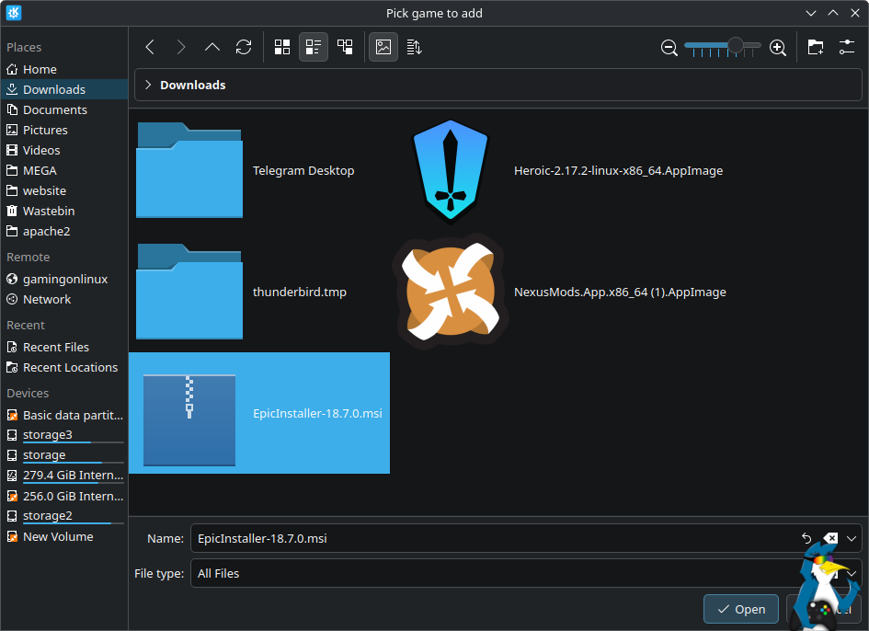Image resolution: width=869 pixels, height=631 pixels.
Task: Click the zoom out magnifier icon
Action: point(669,48)
